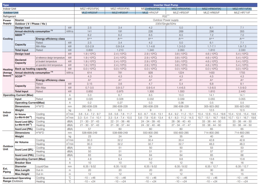
Task: Select cooling annual consumption value 141
Action: [x=90, y=31]
